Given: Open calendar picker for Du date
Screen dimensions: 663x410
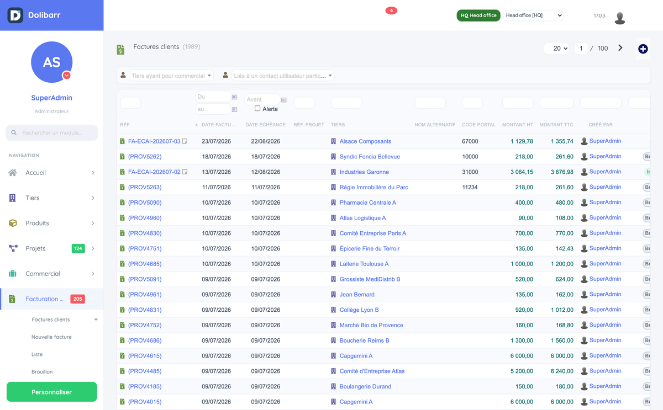Looking at the screenshot, I should (234, 97).
